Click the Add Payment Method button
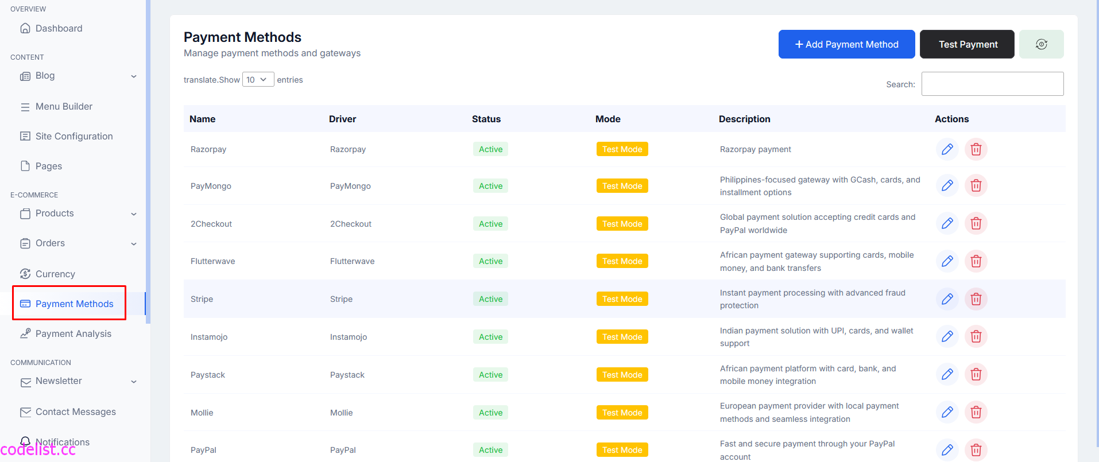 (847, 44)
